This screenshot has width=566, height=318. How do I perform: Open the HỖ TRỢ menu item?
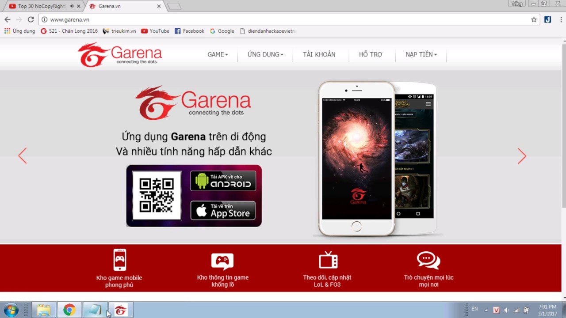[371, 54]
